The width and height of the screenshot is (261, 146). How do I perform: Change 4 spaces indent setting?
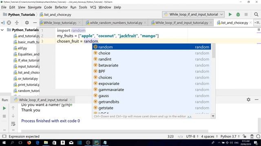point(209,136)
